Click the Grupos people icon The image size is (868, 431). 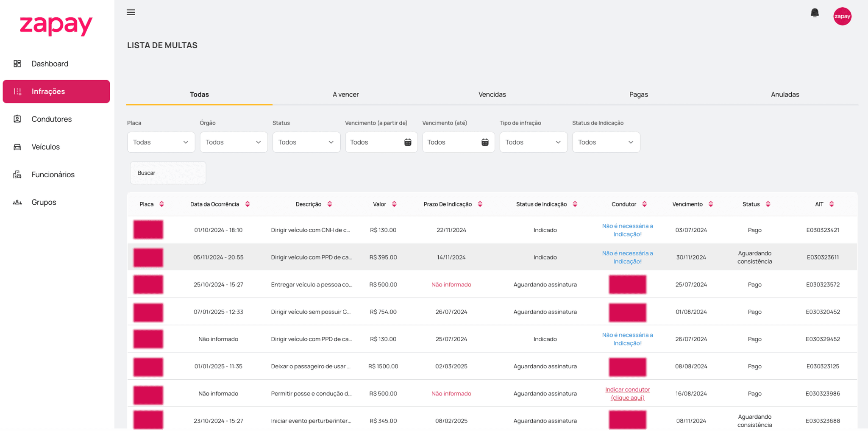tap(17, 202)
